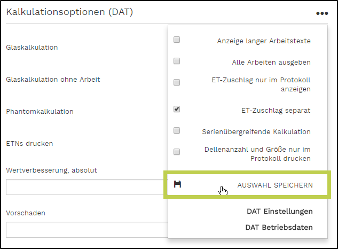The image size is (338, 249).
Task: Click the AUSWAHL SPEICHERN text
Action: point(275,185)
